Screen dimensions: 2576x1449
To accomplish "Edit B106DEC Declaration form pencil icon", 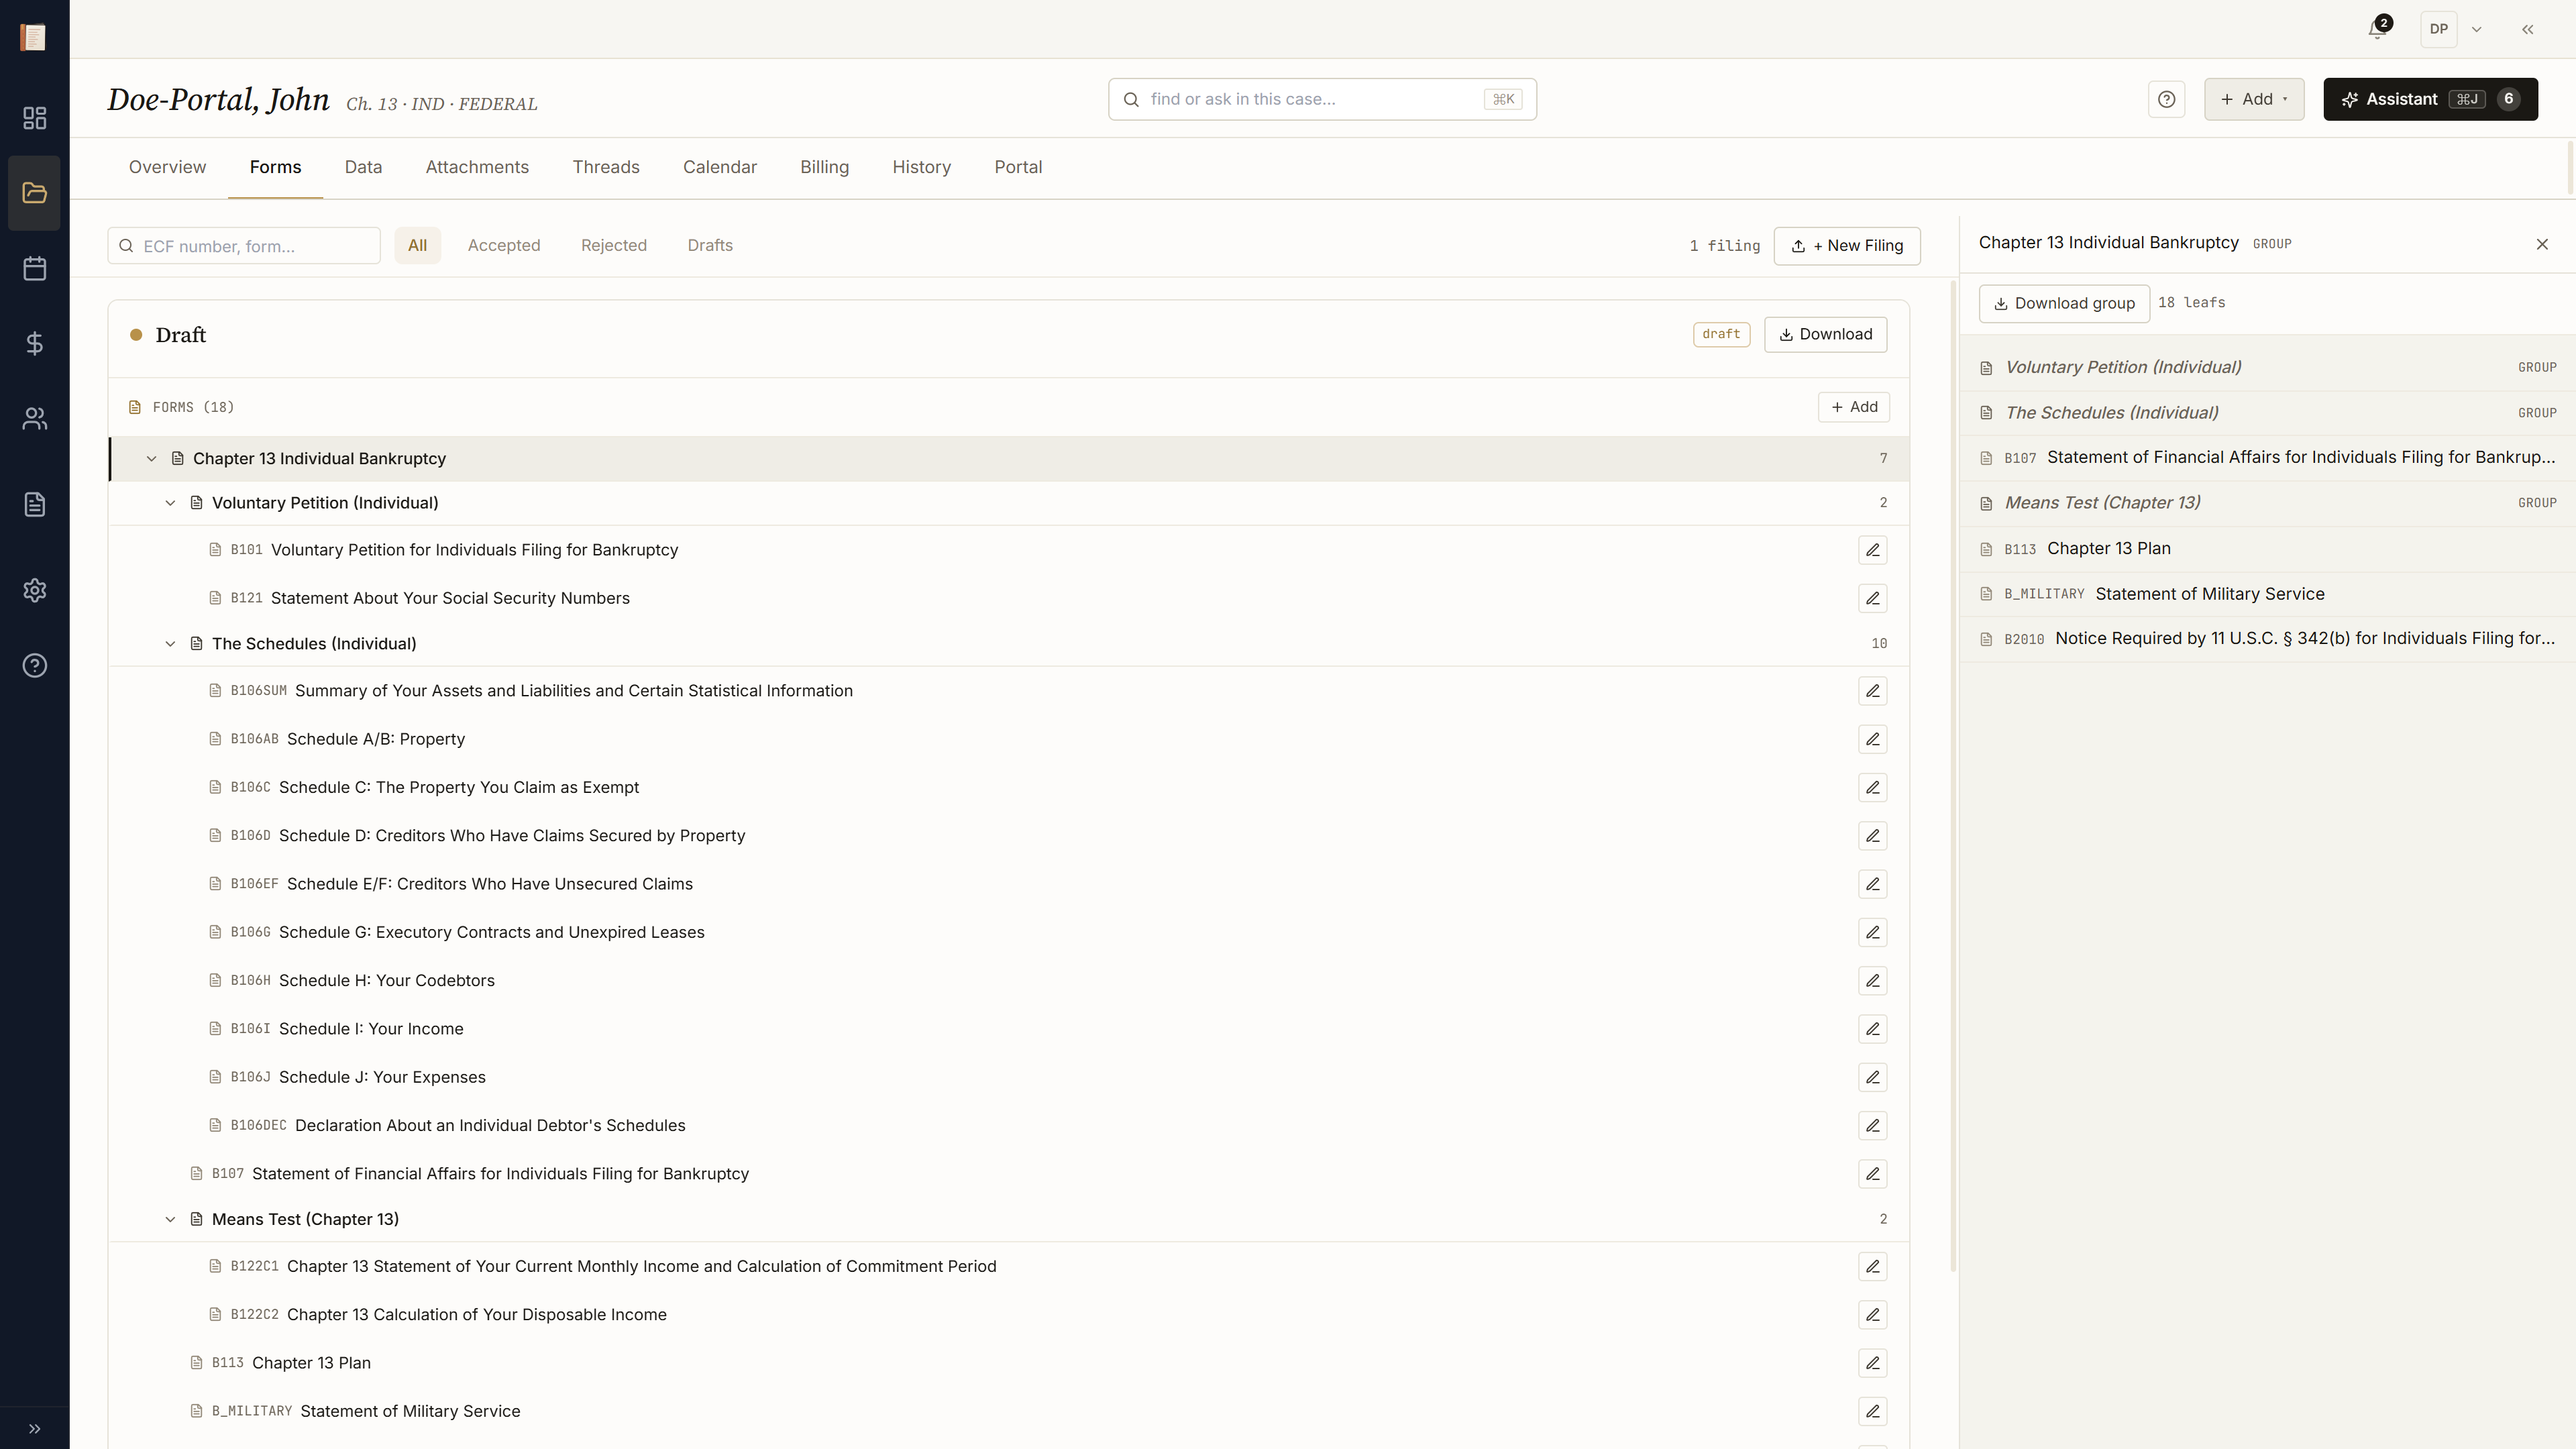I will point(1872,1125).
